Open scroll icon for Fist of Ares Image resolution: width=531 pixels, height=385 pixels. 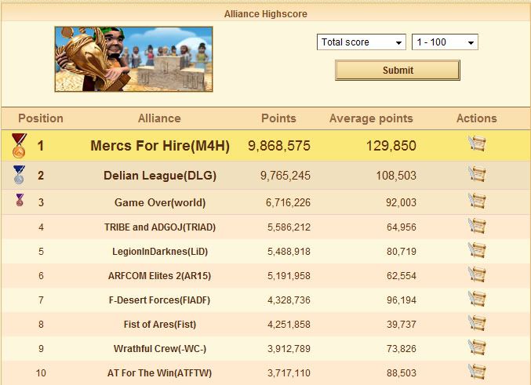tap(477, 323)
